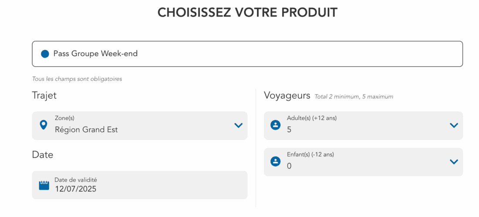Click the location pin icon in Zone(s)
The height and width of the screenshot is (217, 479).
click(44, 125)
